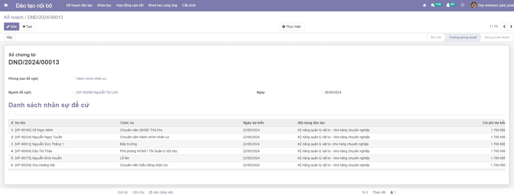This screenshot has height=194, width=514.
Task: Open the Cấu hình menu
Action: click(x=189, y=5)
